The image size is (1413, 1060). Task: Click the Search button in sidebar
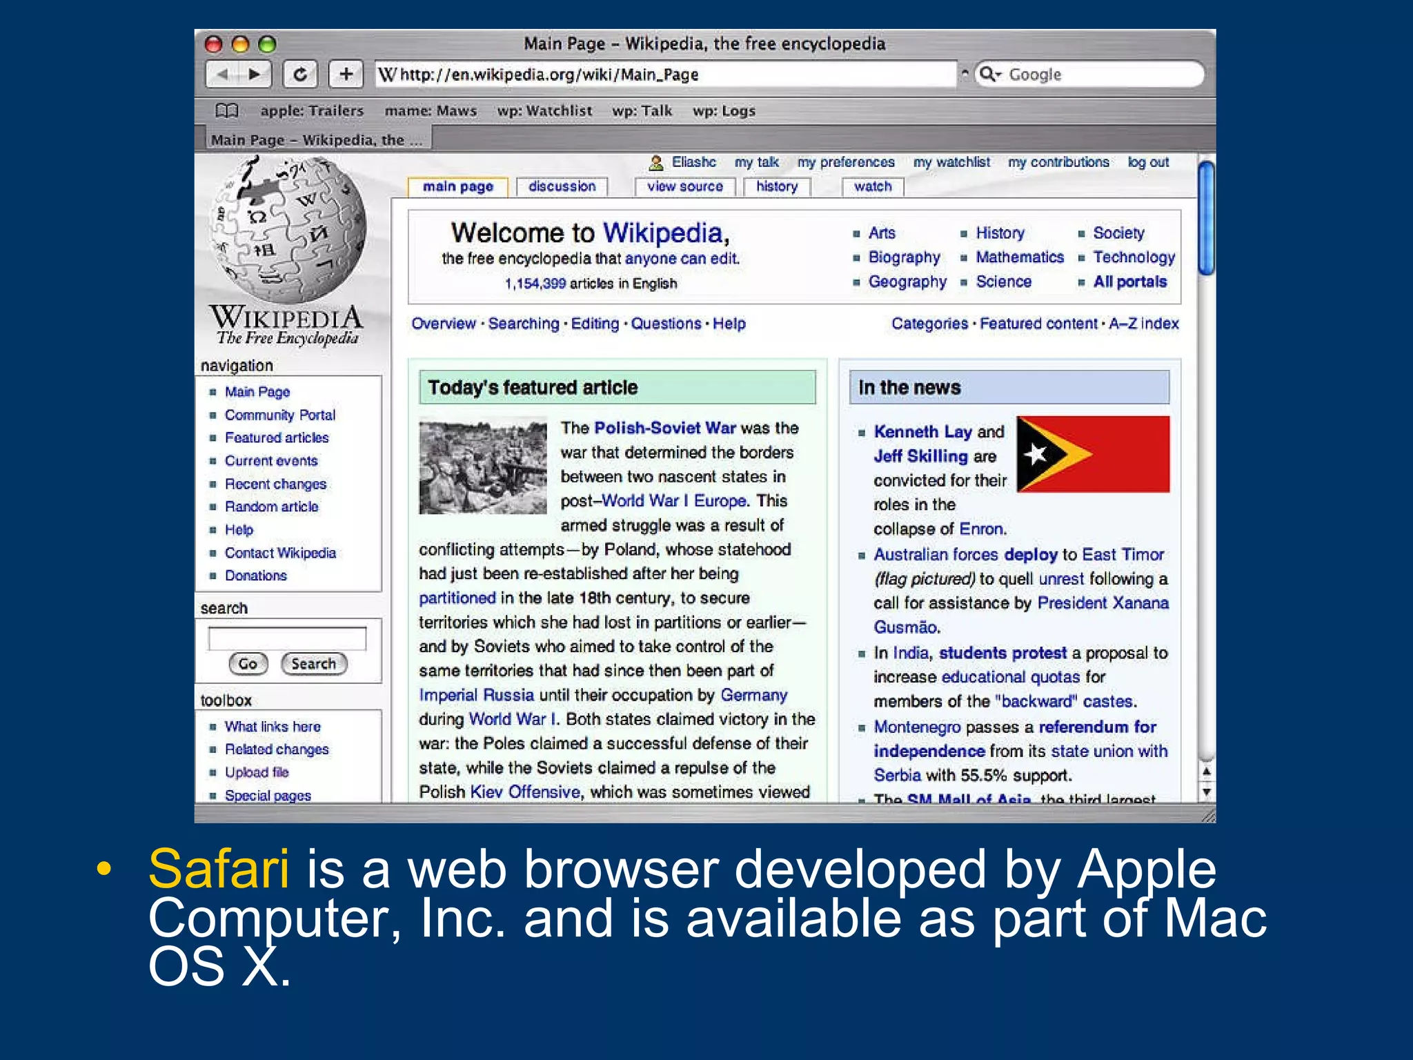tap(313, 664)
